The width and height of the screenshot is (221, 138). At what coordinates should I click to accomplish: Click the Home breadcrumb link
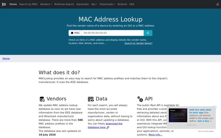point(6,59)
